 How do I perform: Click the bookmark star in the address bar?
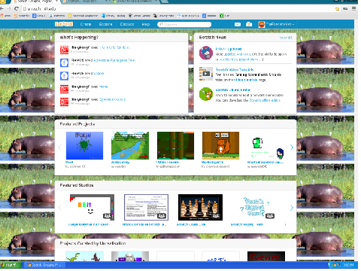click(x=337, y=9)
